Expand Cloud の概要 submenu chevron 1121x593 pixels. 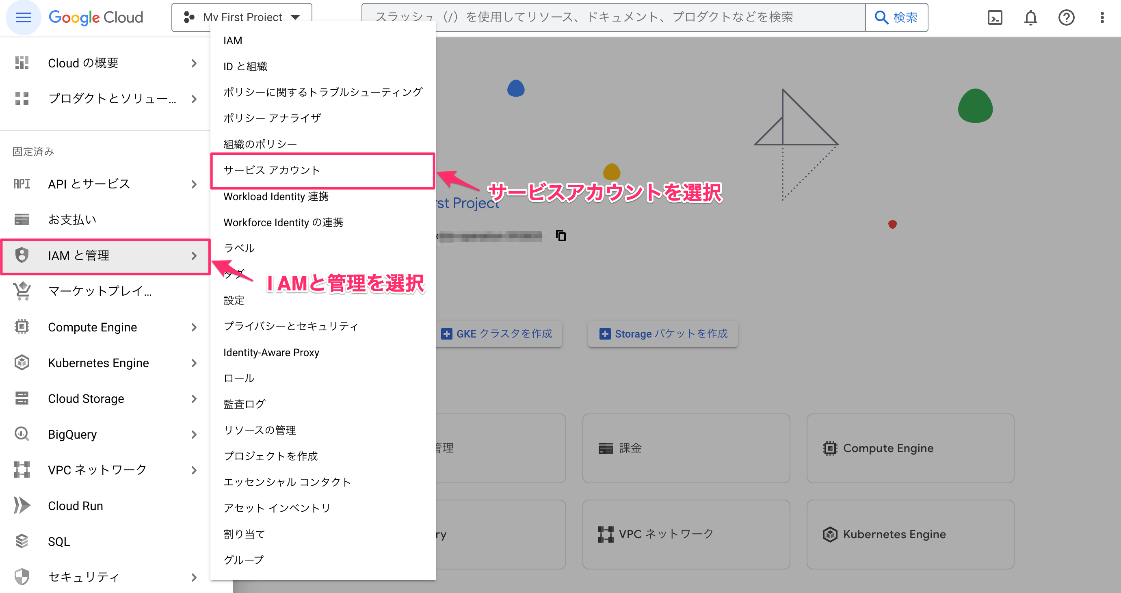[x=194, y=63]
